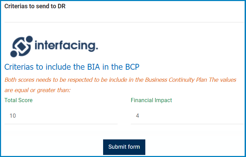Click the Financial Impact label

151,100
